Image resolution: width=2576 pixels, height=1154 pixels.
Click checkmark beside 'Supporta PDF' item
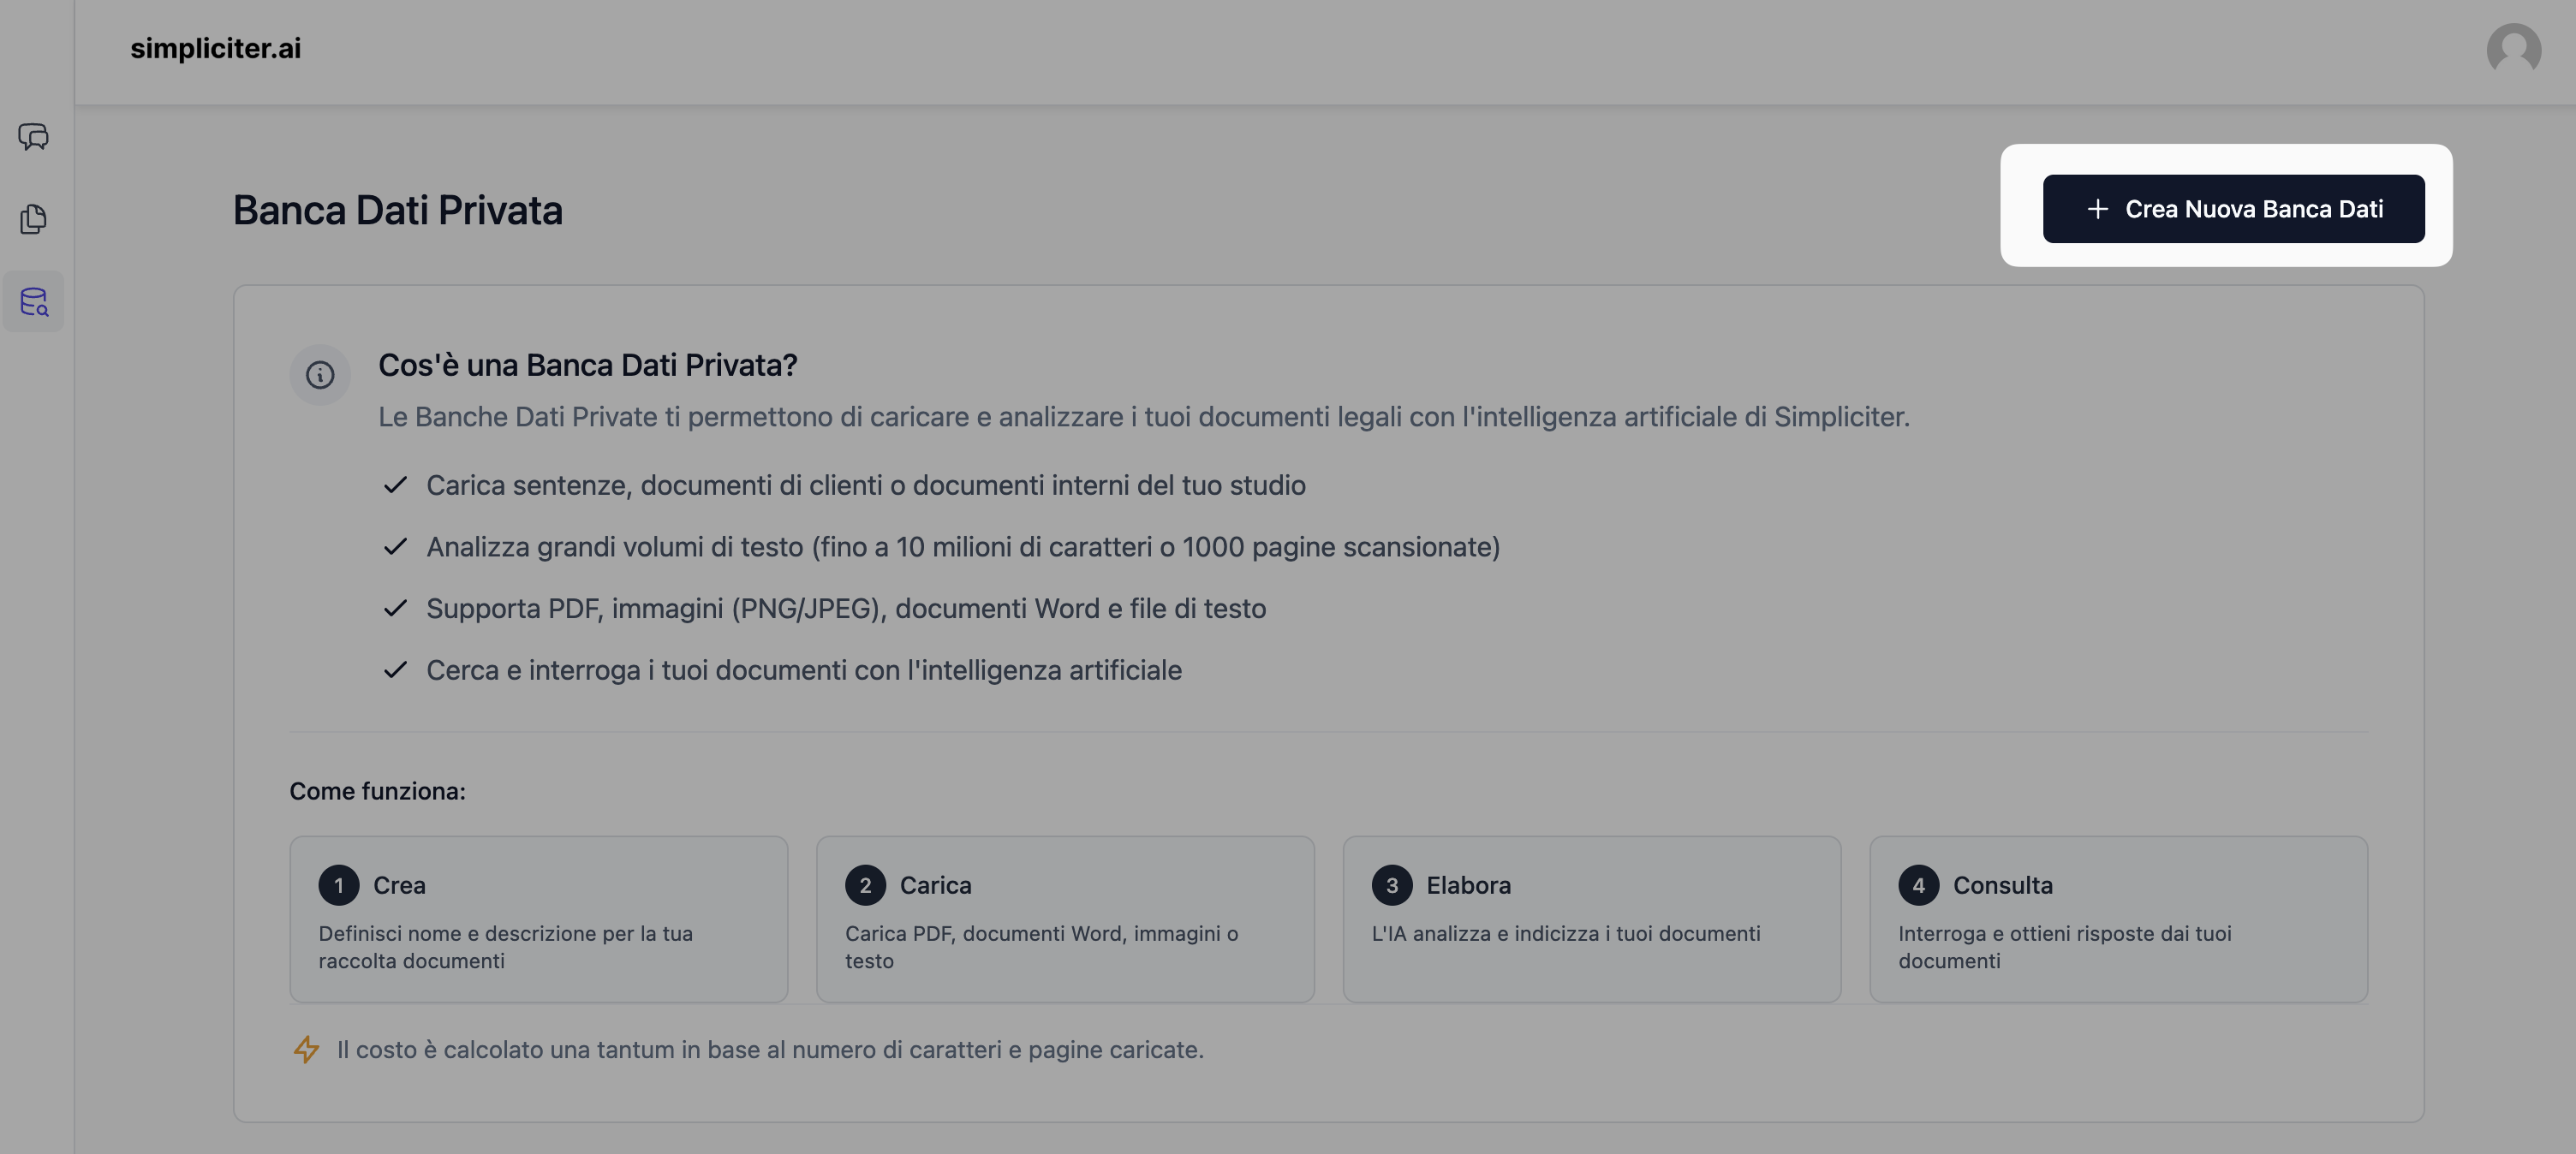395,608
